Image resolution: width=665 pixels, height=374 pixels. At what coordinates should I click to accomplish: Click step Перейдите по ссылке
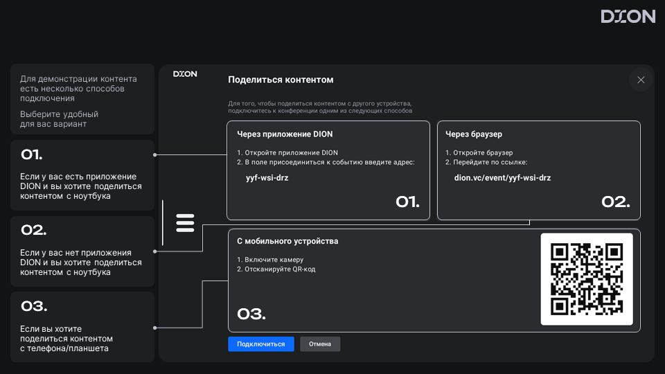click(x=486, y=162)
